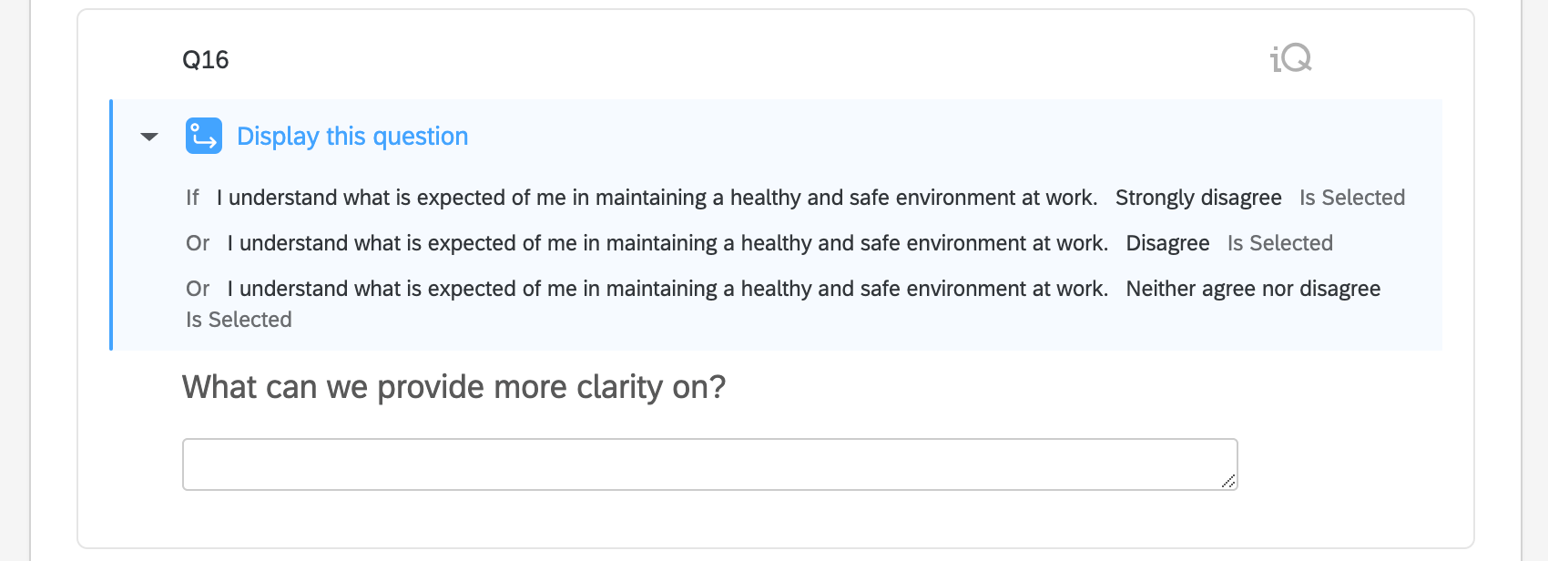
Task: Select the 'If' condition operator label
Action: point(192,197)
